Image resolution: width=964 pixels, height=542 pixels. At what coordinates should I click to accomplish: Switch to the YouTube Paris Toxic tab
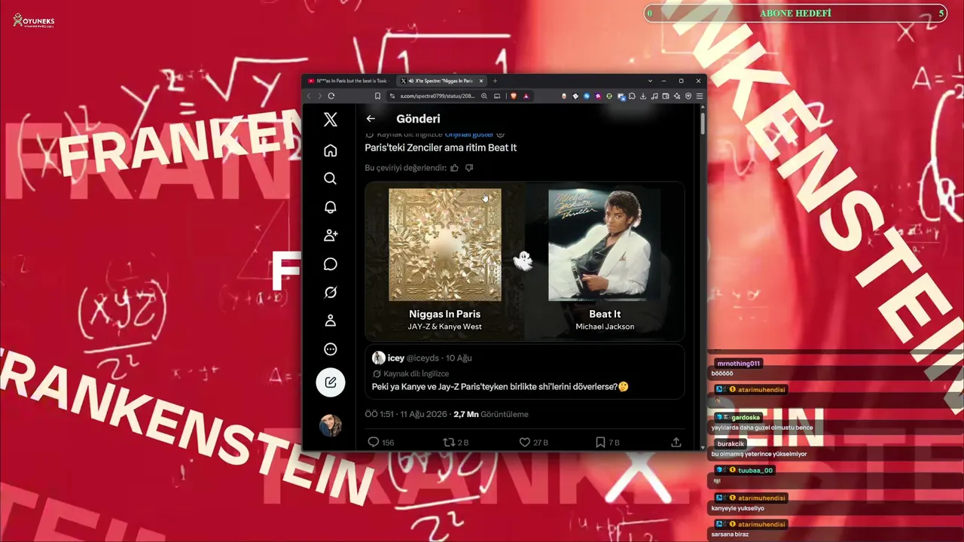[x=347, y=81]
